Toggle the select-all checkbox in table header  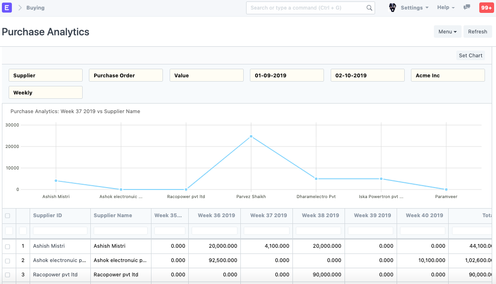click(x=8, y=216)
